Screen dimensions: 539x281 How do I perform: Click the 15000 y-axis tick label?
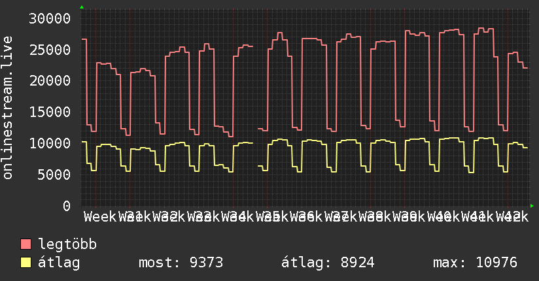pos(50,112)
